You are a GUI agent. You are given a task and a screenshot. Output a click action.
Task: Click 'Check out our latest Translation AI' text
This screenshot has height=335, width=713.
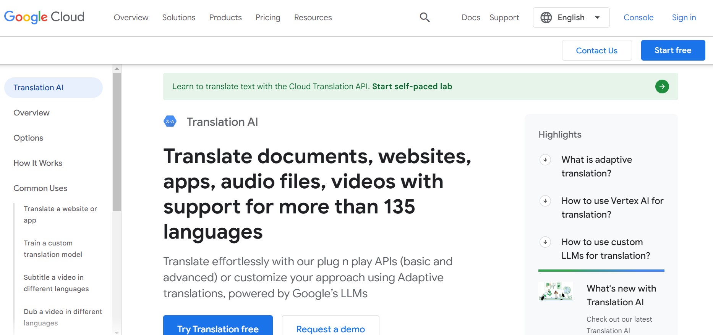click(x=619, y=325)
